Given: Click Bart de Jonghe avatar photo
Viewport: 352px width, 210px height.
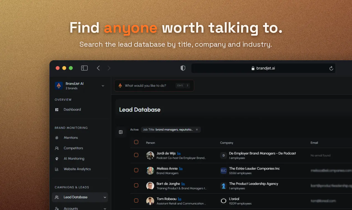Looking at the screenshot, I should pos(150,186).
